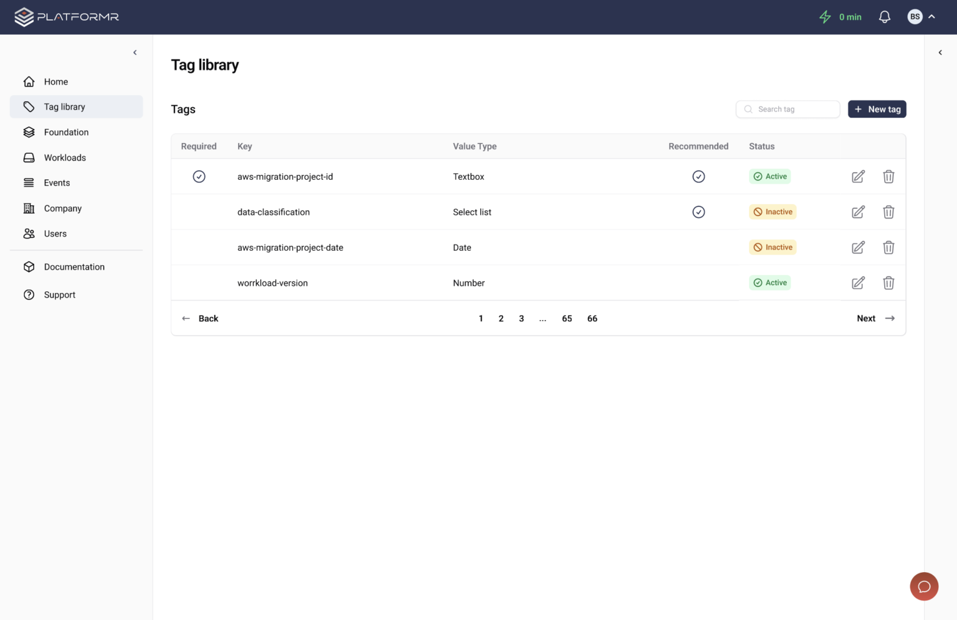Screen dimensions: 957x620
Task: Collapse the right panel chevron
Action: (940, 52)
